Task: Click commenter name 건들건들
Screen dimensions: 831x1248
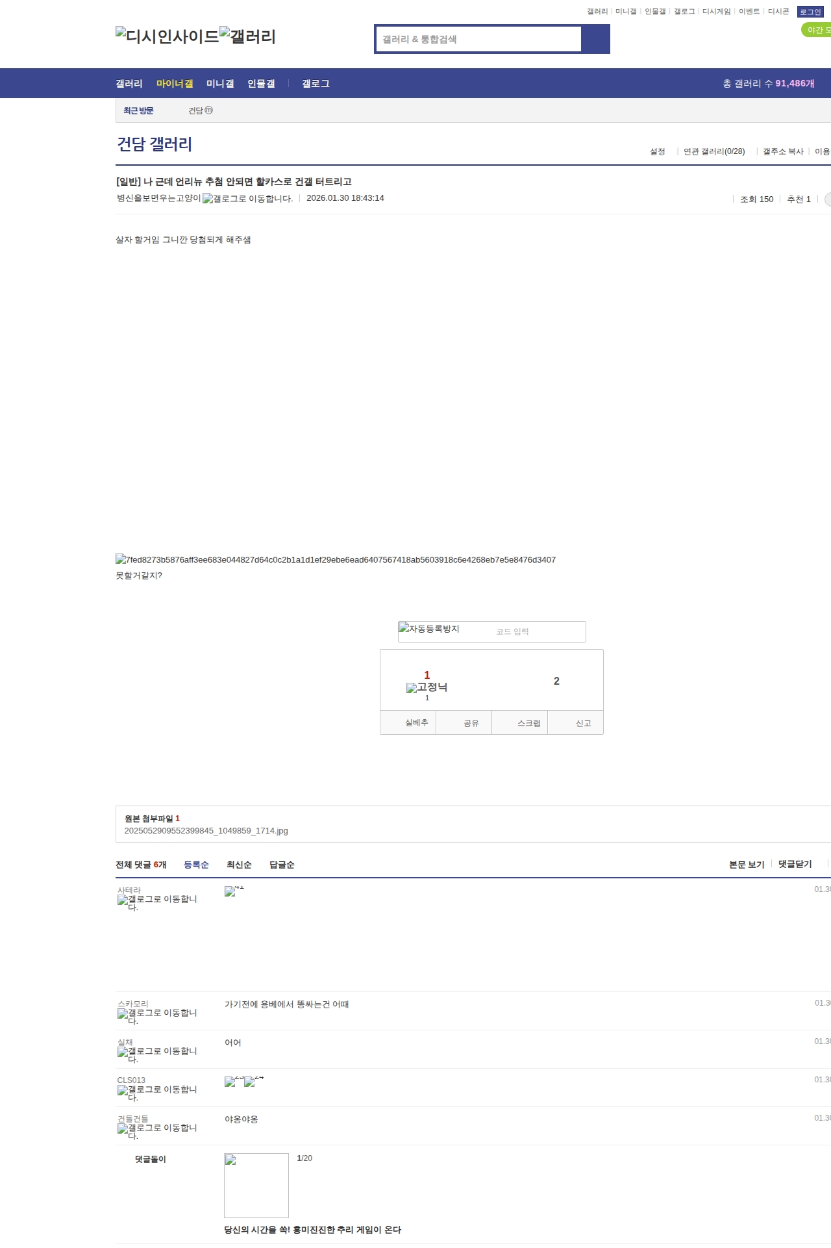Action: [133, 1119]
